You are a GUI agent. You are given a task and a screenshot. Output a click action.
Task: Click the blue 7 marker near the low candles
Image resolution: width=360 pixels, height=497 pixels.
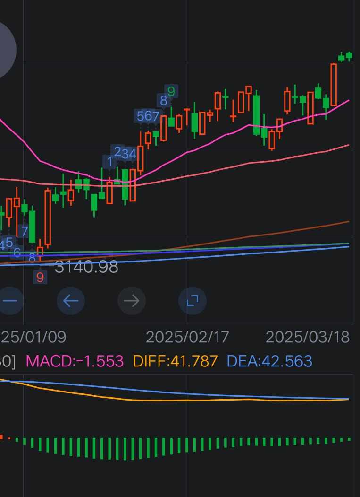pyautogui.click(x=25, y=231)
